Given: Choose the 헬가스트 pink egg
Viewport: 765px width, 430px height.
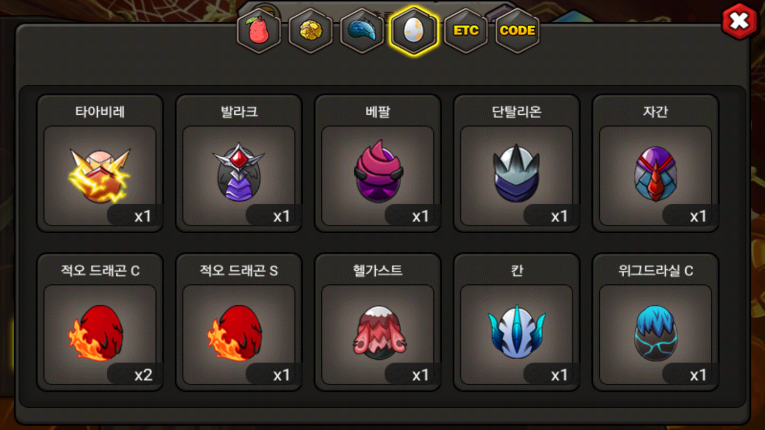Looking at the screenshot, I should (378, 334).
